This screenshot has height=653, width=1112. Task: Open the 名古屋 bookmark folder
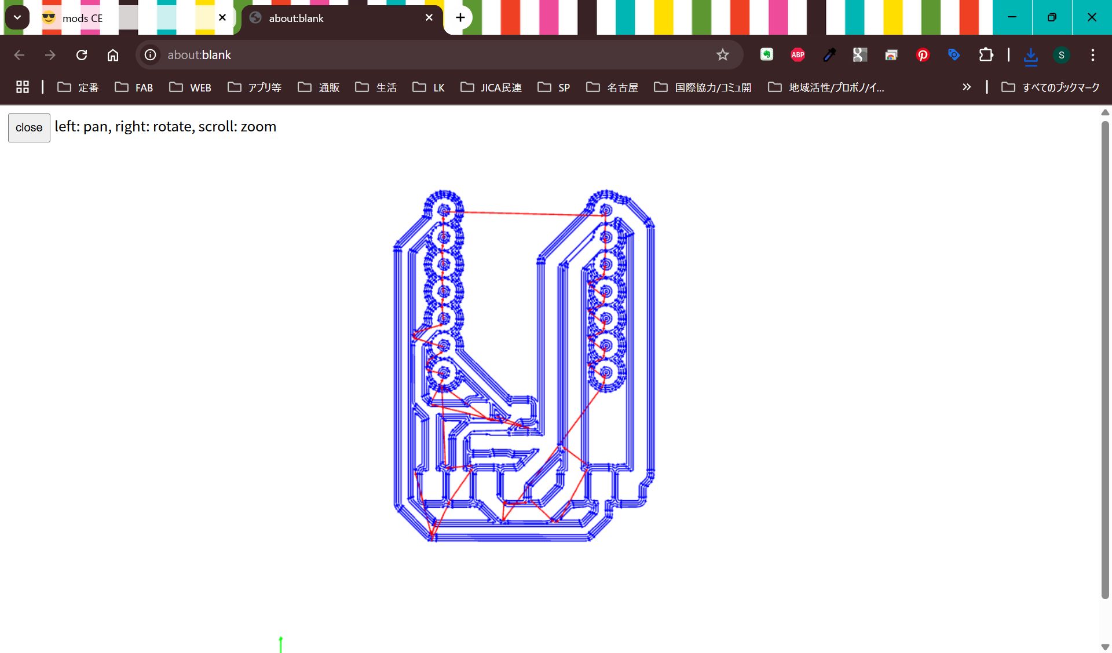coord(612,87)
